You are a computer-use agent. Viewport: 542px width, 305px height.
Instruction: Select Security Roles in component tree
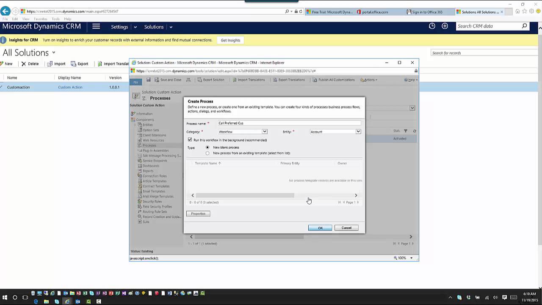pos(152,201)
